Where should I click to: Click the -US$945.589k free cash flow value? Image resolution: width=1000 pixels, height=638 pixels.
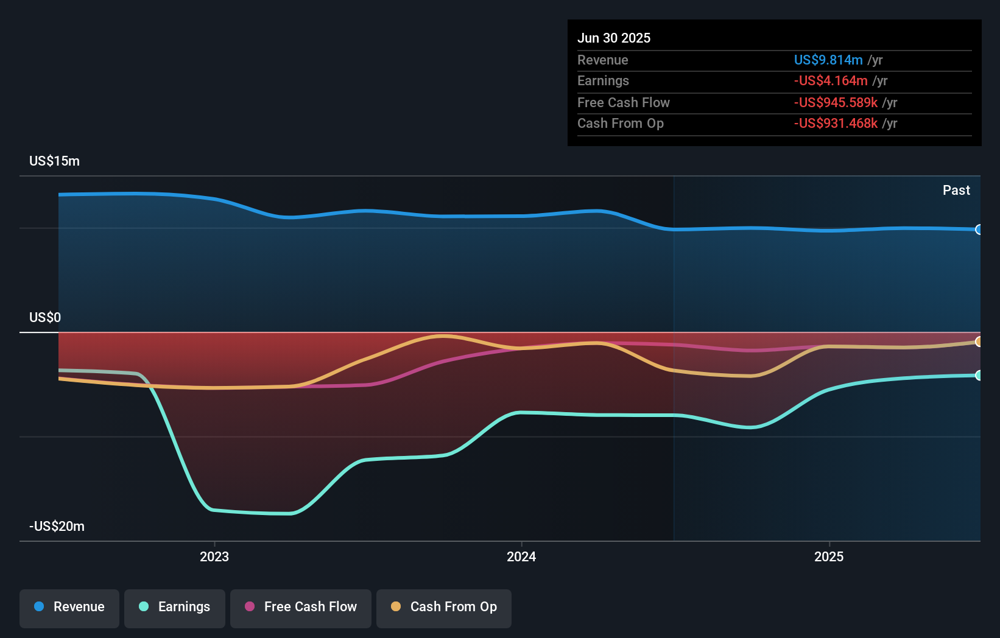pos(836,102)
